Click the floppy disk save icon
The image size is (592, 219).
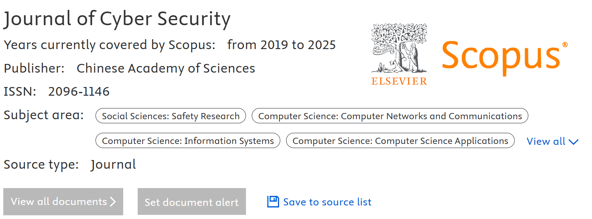click(x=273, y=202)
